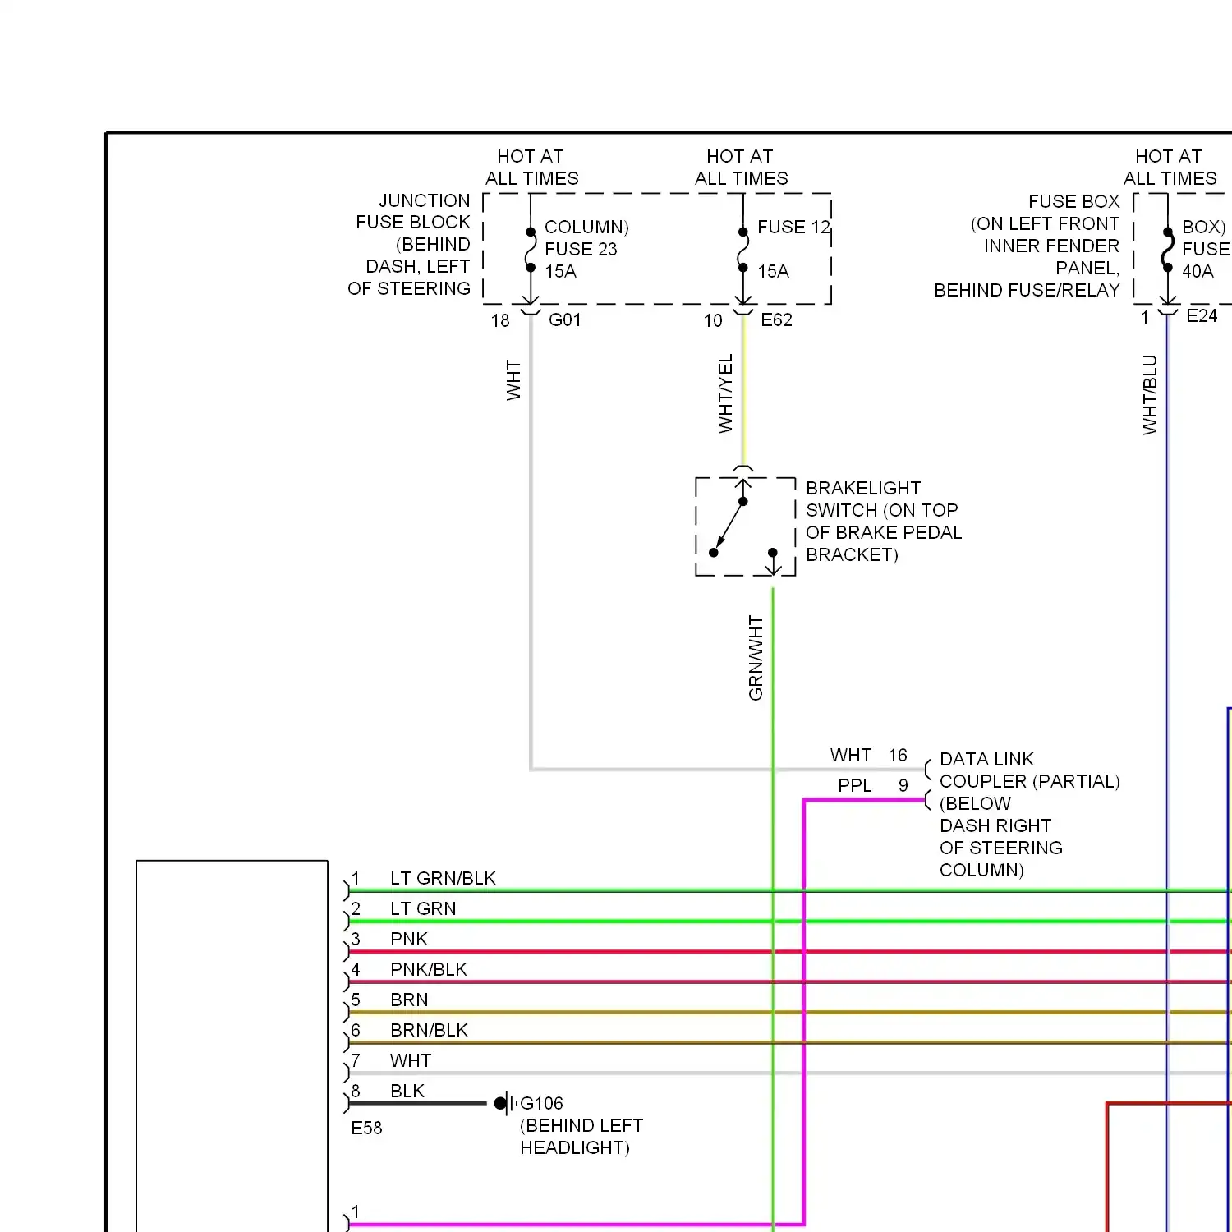This screenshot has width=1232, height=1232.
Task: Click the 40A fuse rating text
Action: (1198, 271)
